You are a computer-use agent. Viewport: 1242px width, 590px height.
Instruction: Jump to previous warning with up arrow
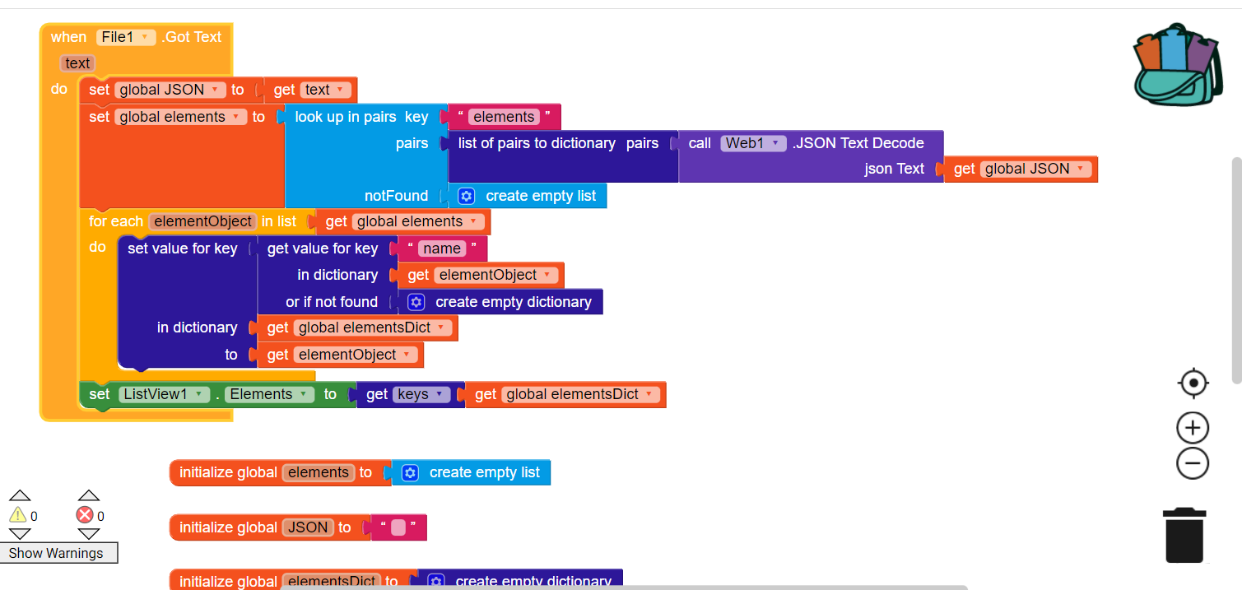[19, 495]
